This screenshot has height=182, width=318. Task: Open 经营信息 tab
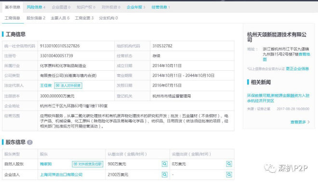coord(160,7)
